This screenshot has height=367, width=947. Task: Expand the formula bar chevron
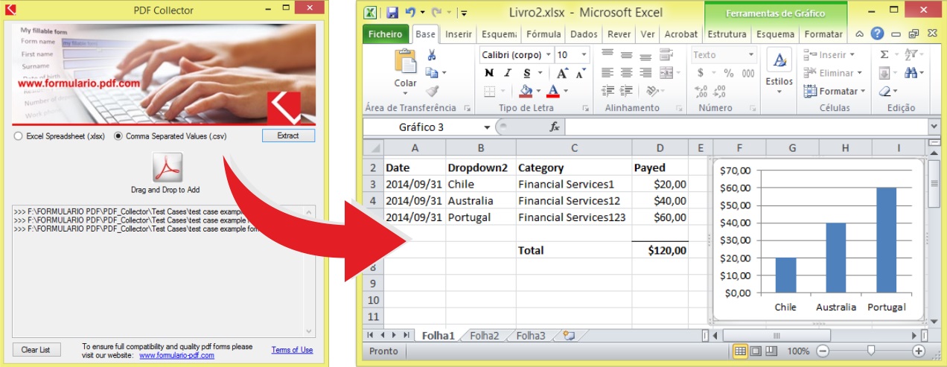click(x=934, y=127)
